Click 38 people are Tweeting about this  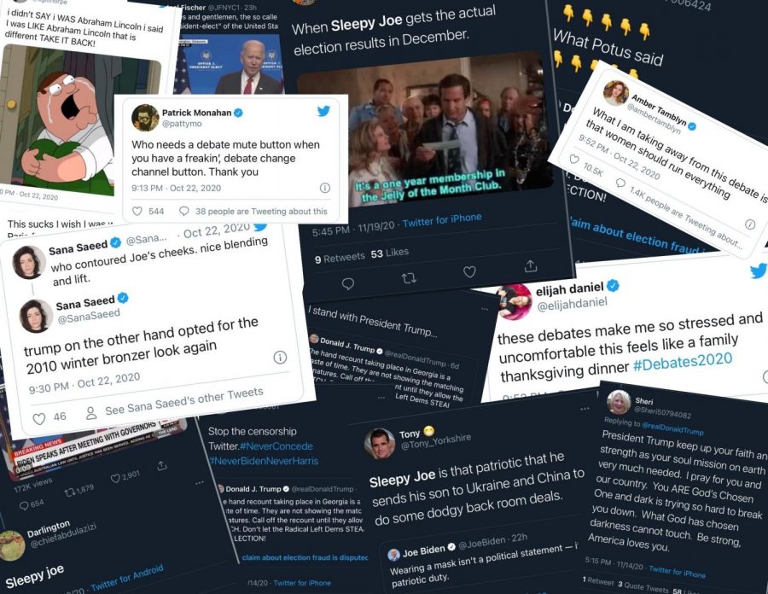261,211
